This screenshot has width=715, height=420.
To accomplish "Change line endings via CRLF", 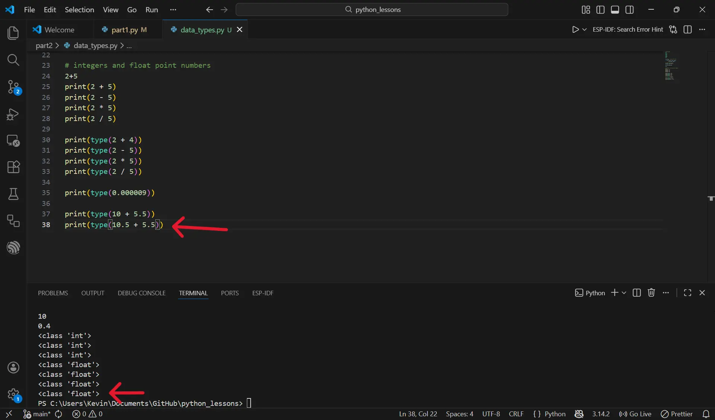I will [516, 414].
